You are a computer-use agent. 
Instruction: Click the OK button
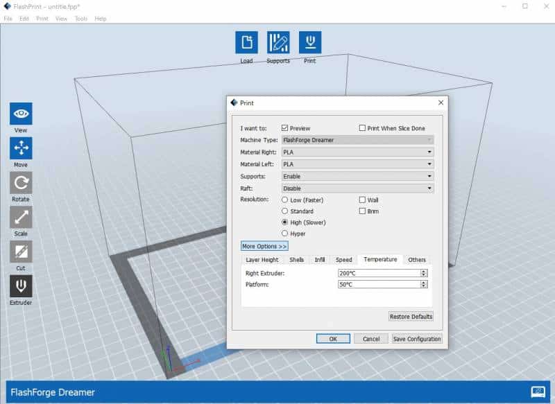333,339
